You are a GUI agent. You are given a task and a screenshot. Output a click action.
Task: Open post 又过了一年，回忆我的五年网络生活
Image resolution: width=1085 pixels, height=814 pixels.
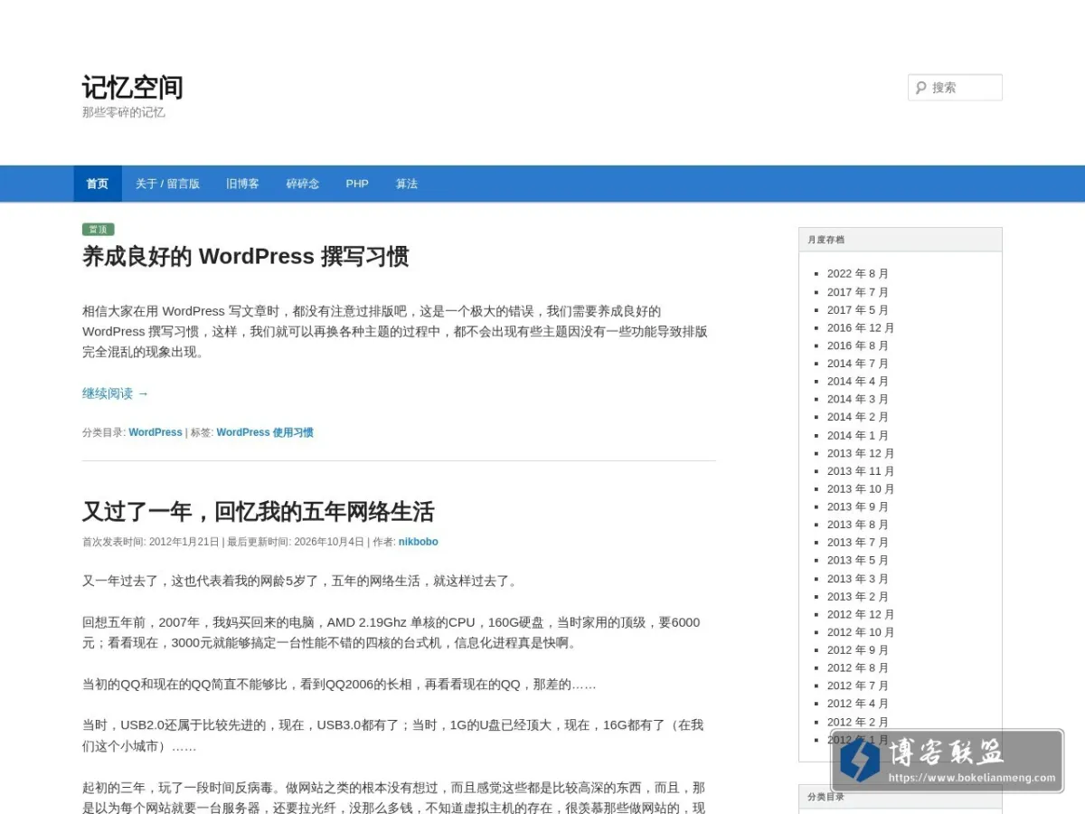258,512
